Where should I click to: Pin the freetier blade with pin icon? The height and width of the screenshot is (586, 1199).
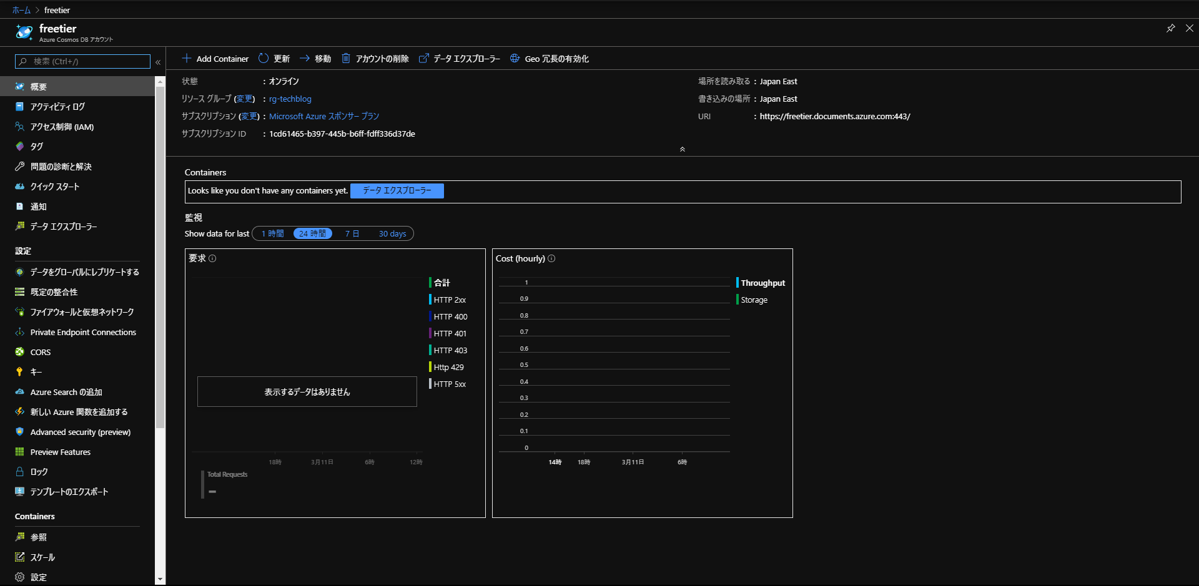pos(1171,28)
